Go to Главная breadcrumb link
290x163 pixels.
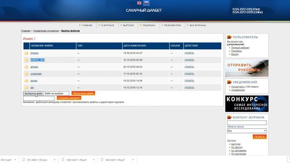26,31
